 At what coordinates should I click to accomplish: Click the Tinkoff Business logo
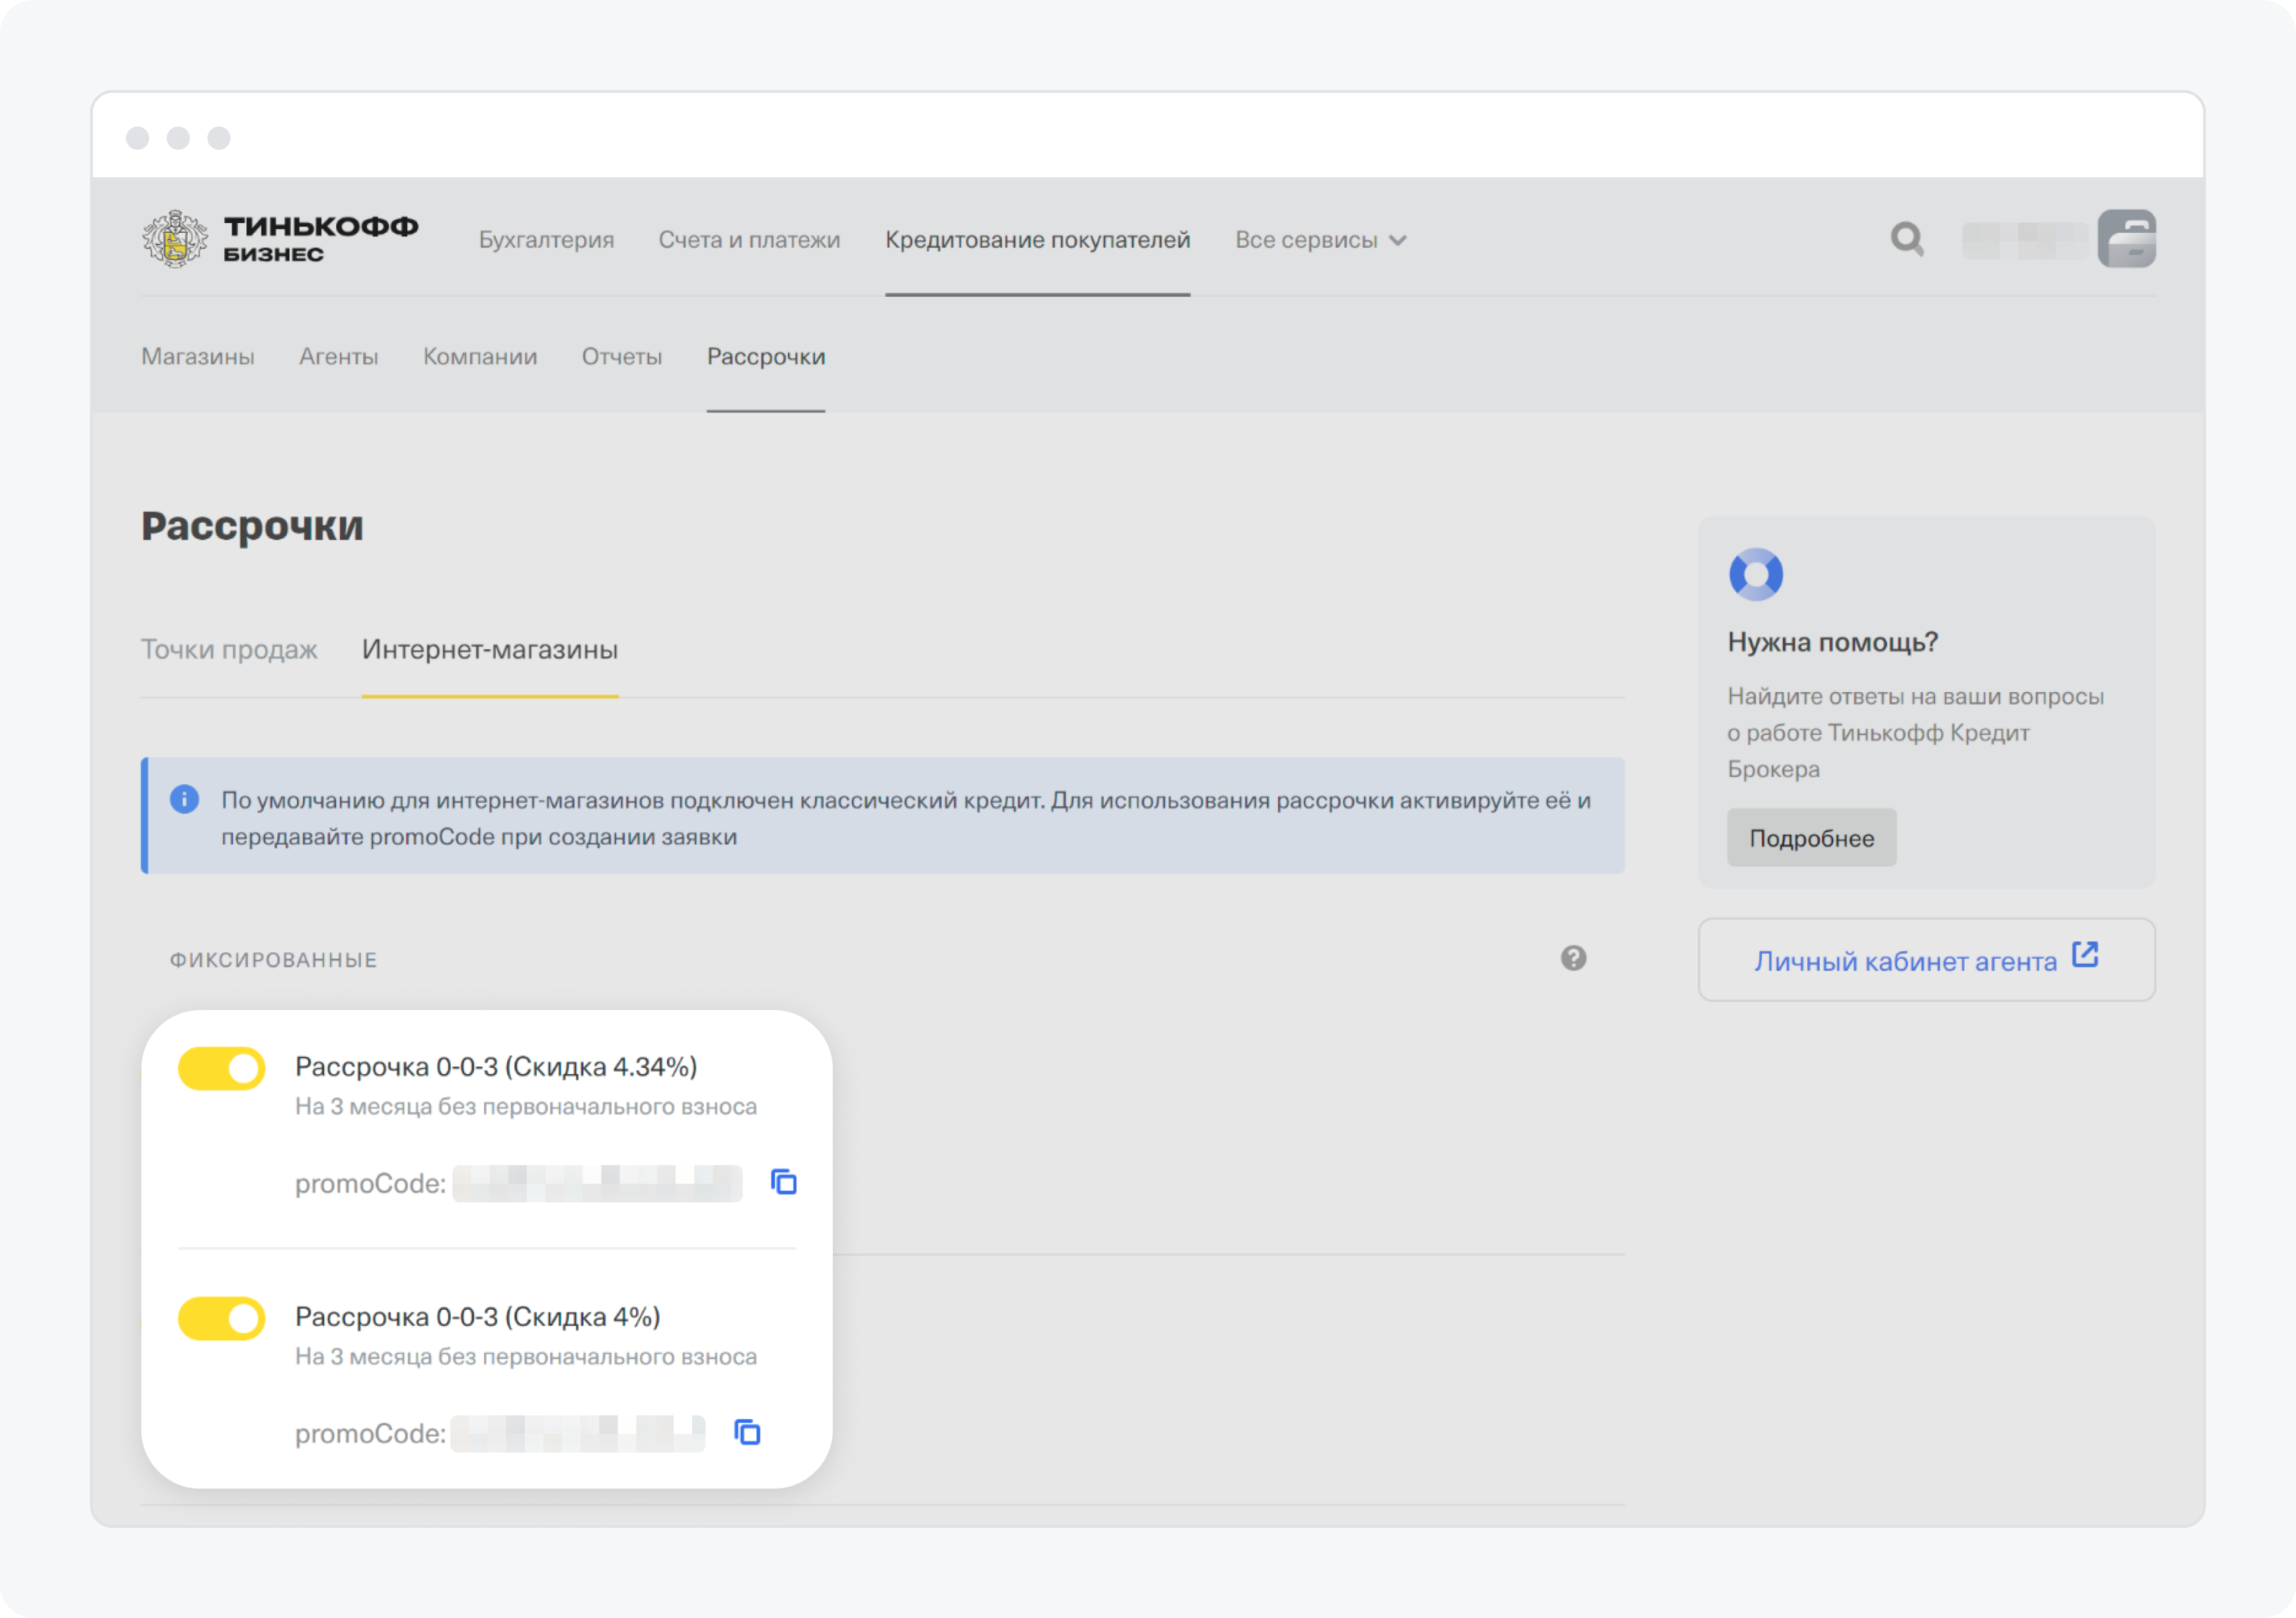coord(280,239)
